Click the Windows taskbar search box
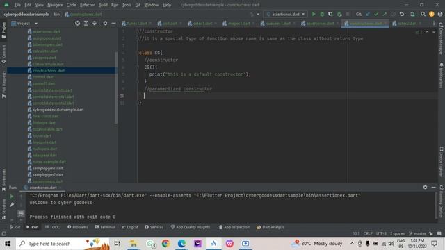This screenshot has width=445, height=250. 63,244
